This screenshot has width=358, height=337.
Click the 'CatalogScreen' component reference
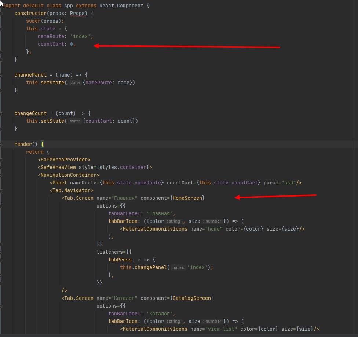(192, 298)
